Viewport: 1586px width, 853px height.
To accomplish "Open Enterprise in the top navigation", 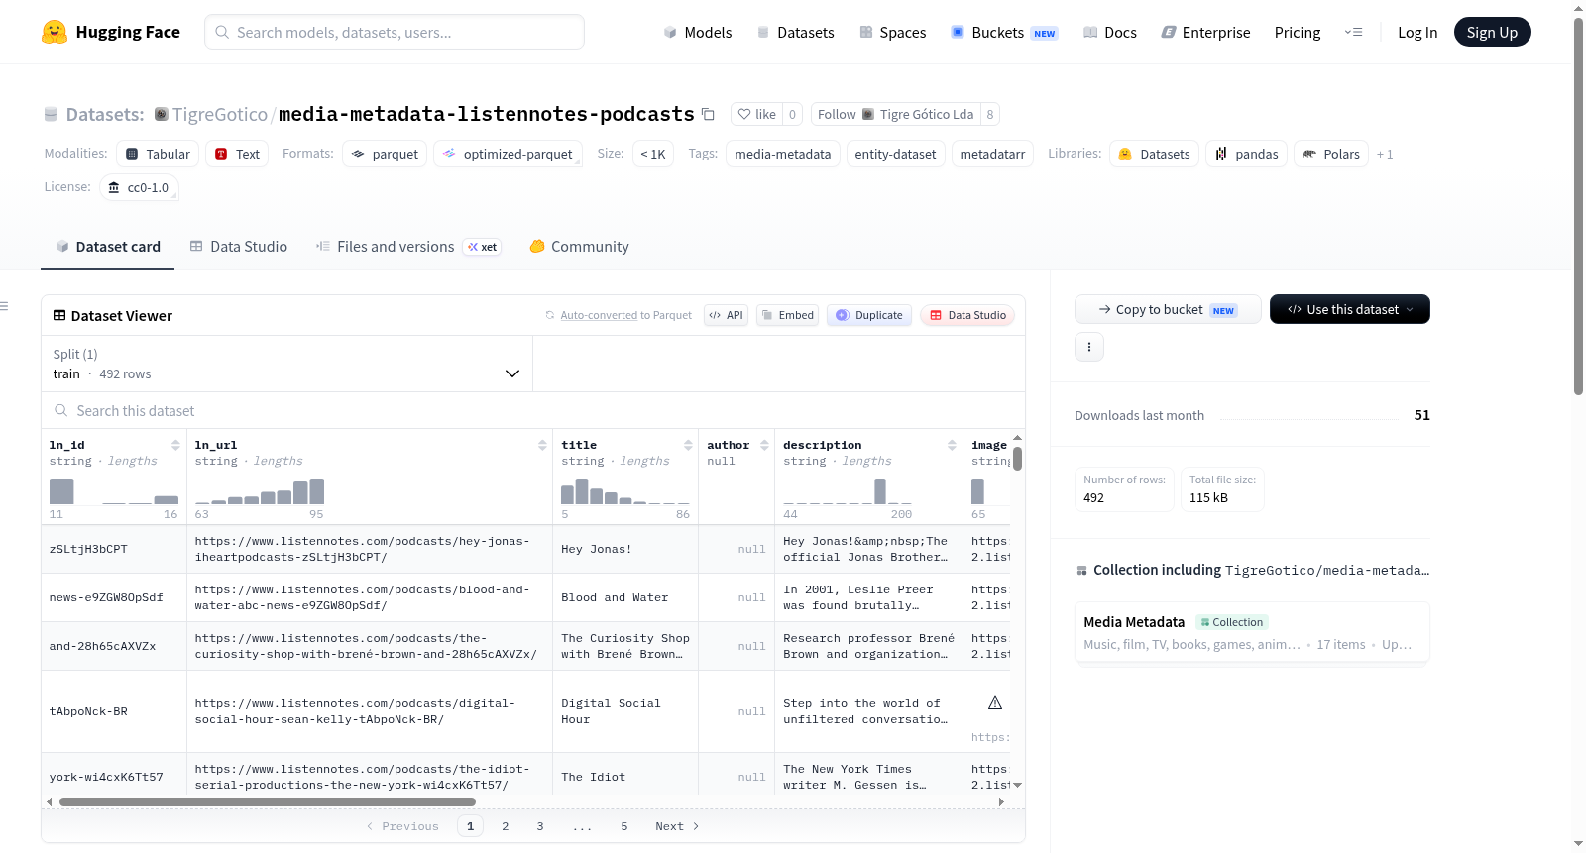I will pyautogui.click(x=1205, y=32).
